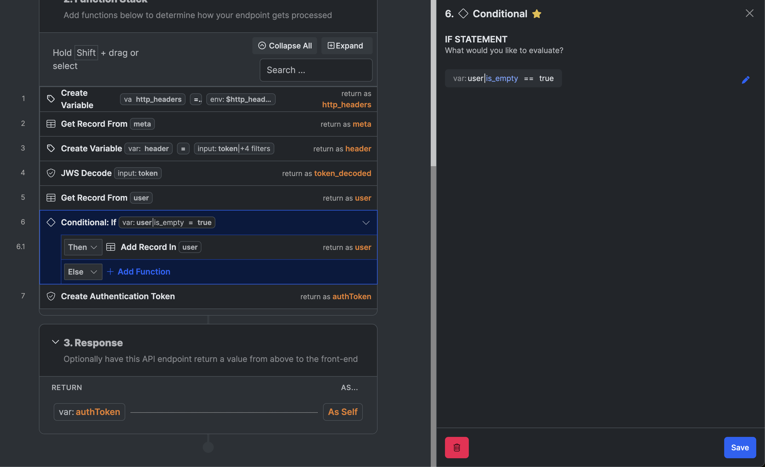Click the equals operator chip in step 1
765x467 pixels.
pos(196,99)
